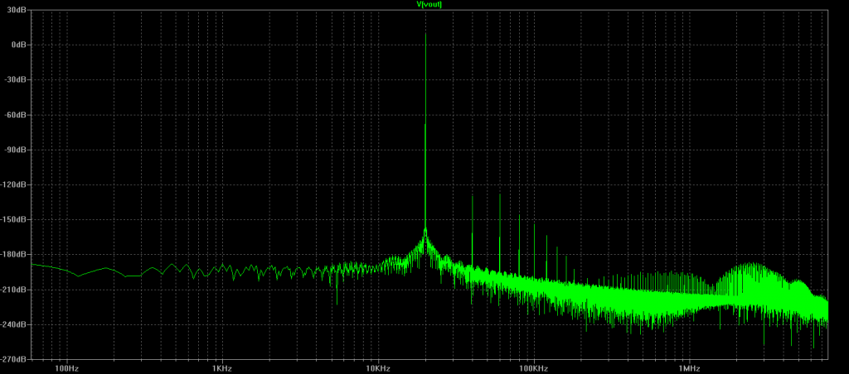Select the 1MHz frequency axis label
Screen dimensions: 849x374
click(x=689, y=367)
